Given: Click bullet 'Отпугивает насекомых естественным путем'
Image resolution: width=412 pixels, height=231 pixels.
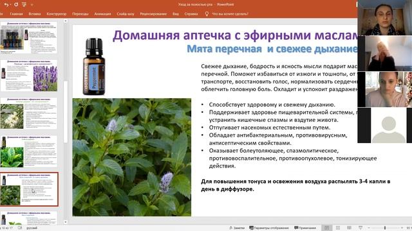Looking at the screenshot, I should click(x=270, y=128).
